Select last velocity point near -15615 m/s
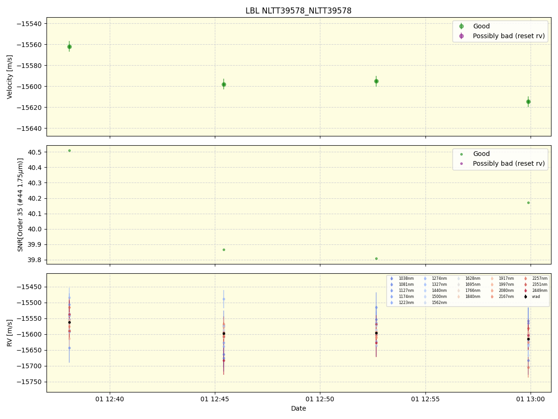558x419 pixels. [528, 101]
